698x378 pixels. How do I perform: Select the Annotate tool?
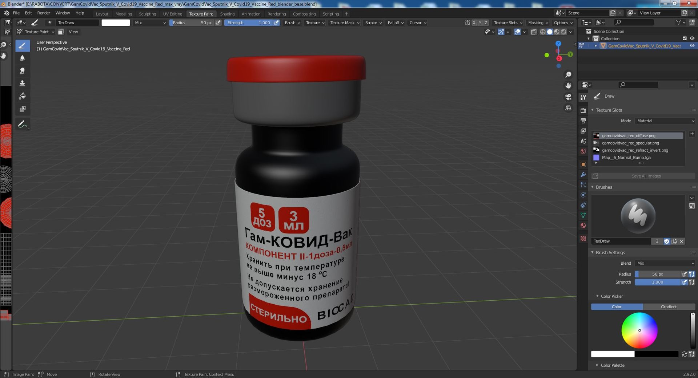pos(22,124)
